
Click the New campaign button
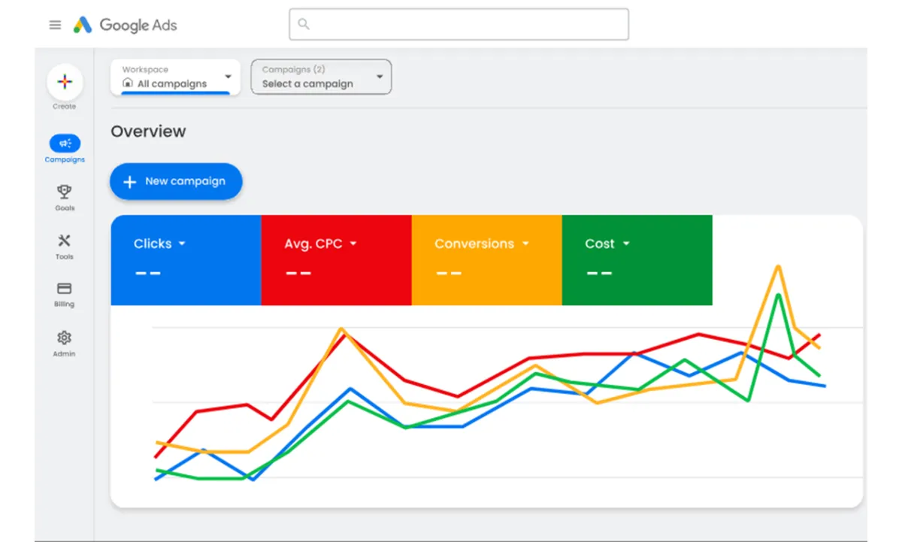[x=176, y=181]
